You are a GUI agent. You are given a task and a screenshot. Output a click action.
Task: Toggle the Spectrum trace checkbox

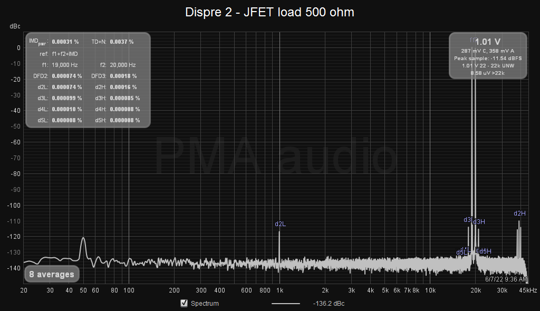pos(184,303)
